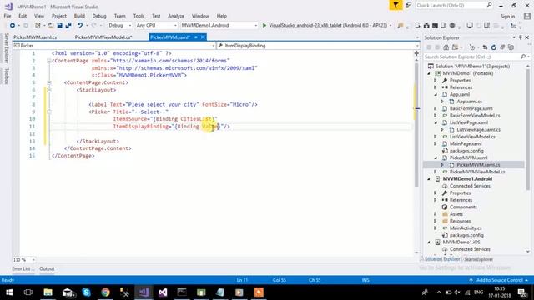Start debugging with green play arrow
This screenshot has width=534, height=300.
(264, 26)
